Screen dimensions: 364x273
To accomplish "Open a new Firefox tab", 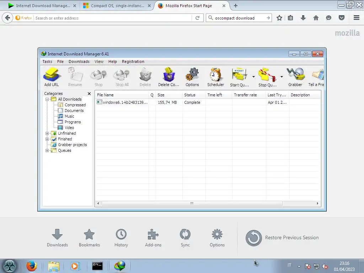I will [x=236, y=6].
